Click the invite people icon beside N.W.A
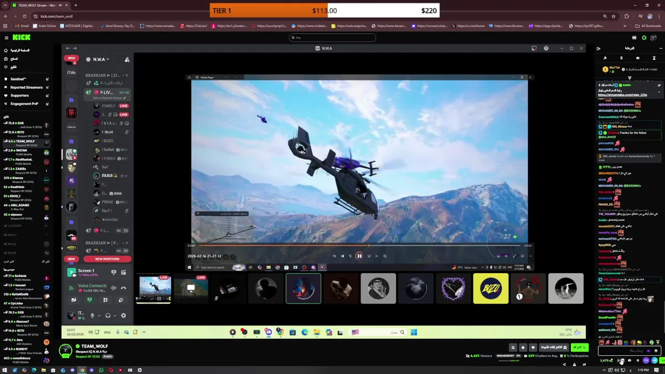 coord(127,59)
